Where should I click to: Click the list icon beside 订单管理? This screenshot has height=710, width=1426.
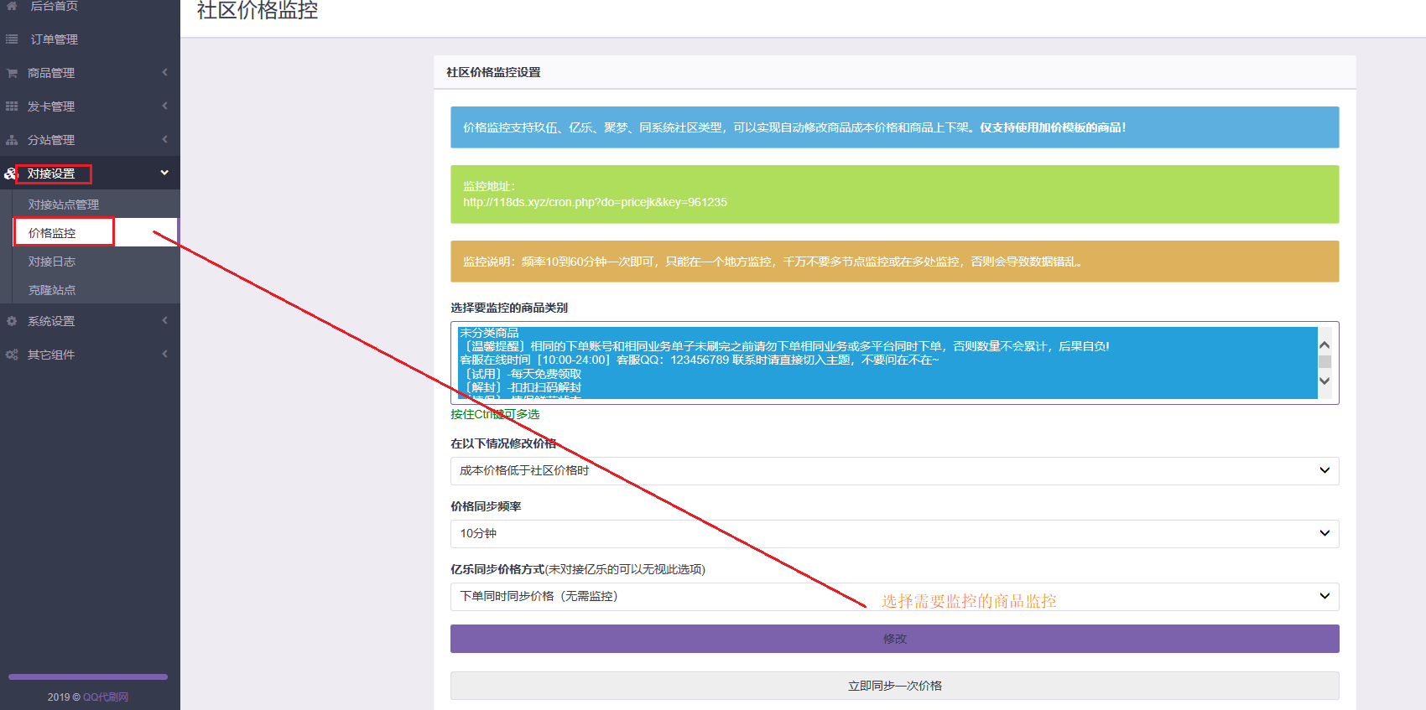coord(12,39)
